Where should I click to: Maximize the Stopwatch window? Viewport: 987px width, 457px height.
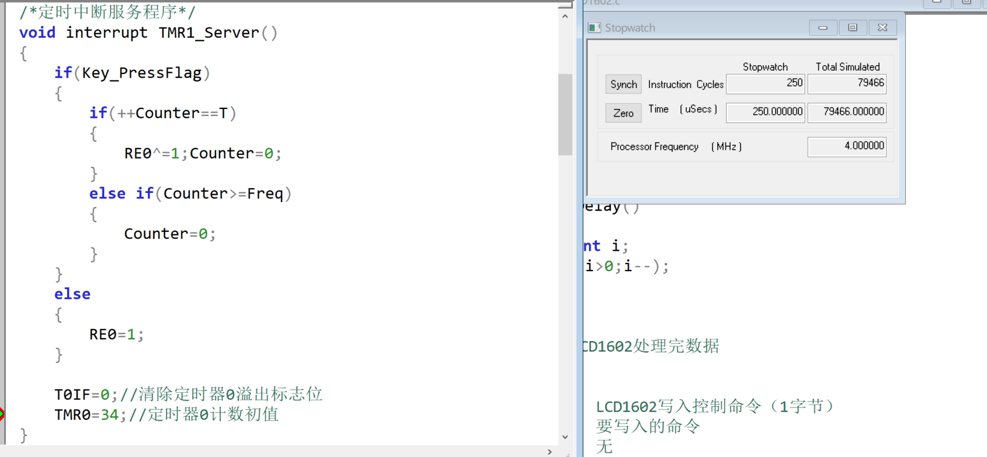click(853, 27)
